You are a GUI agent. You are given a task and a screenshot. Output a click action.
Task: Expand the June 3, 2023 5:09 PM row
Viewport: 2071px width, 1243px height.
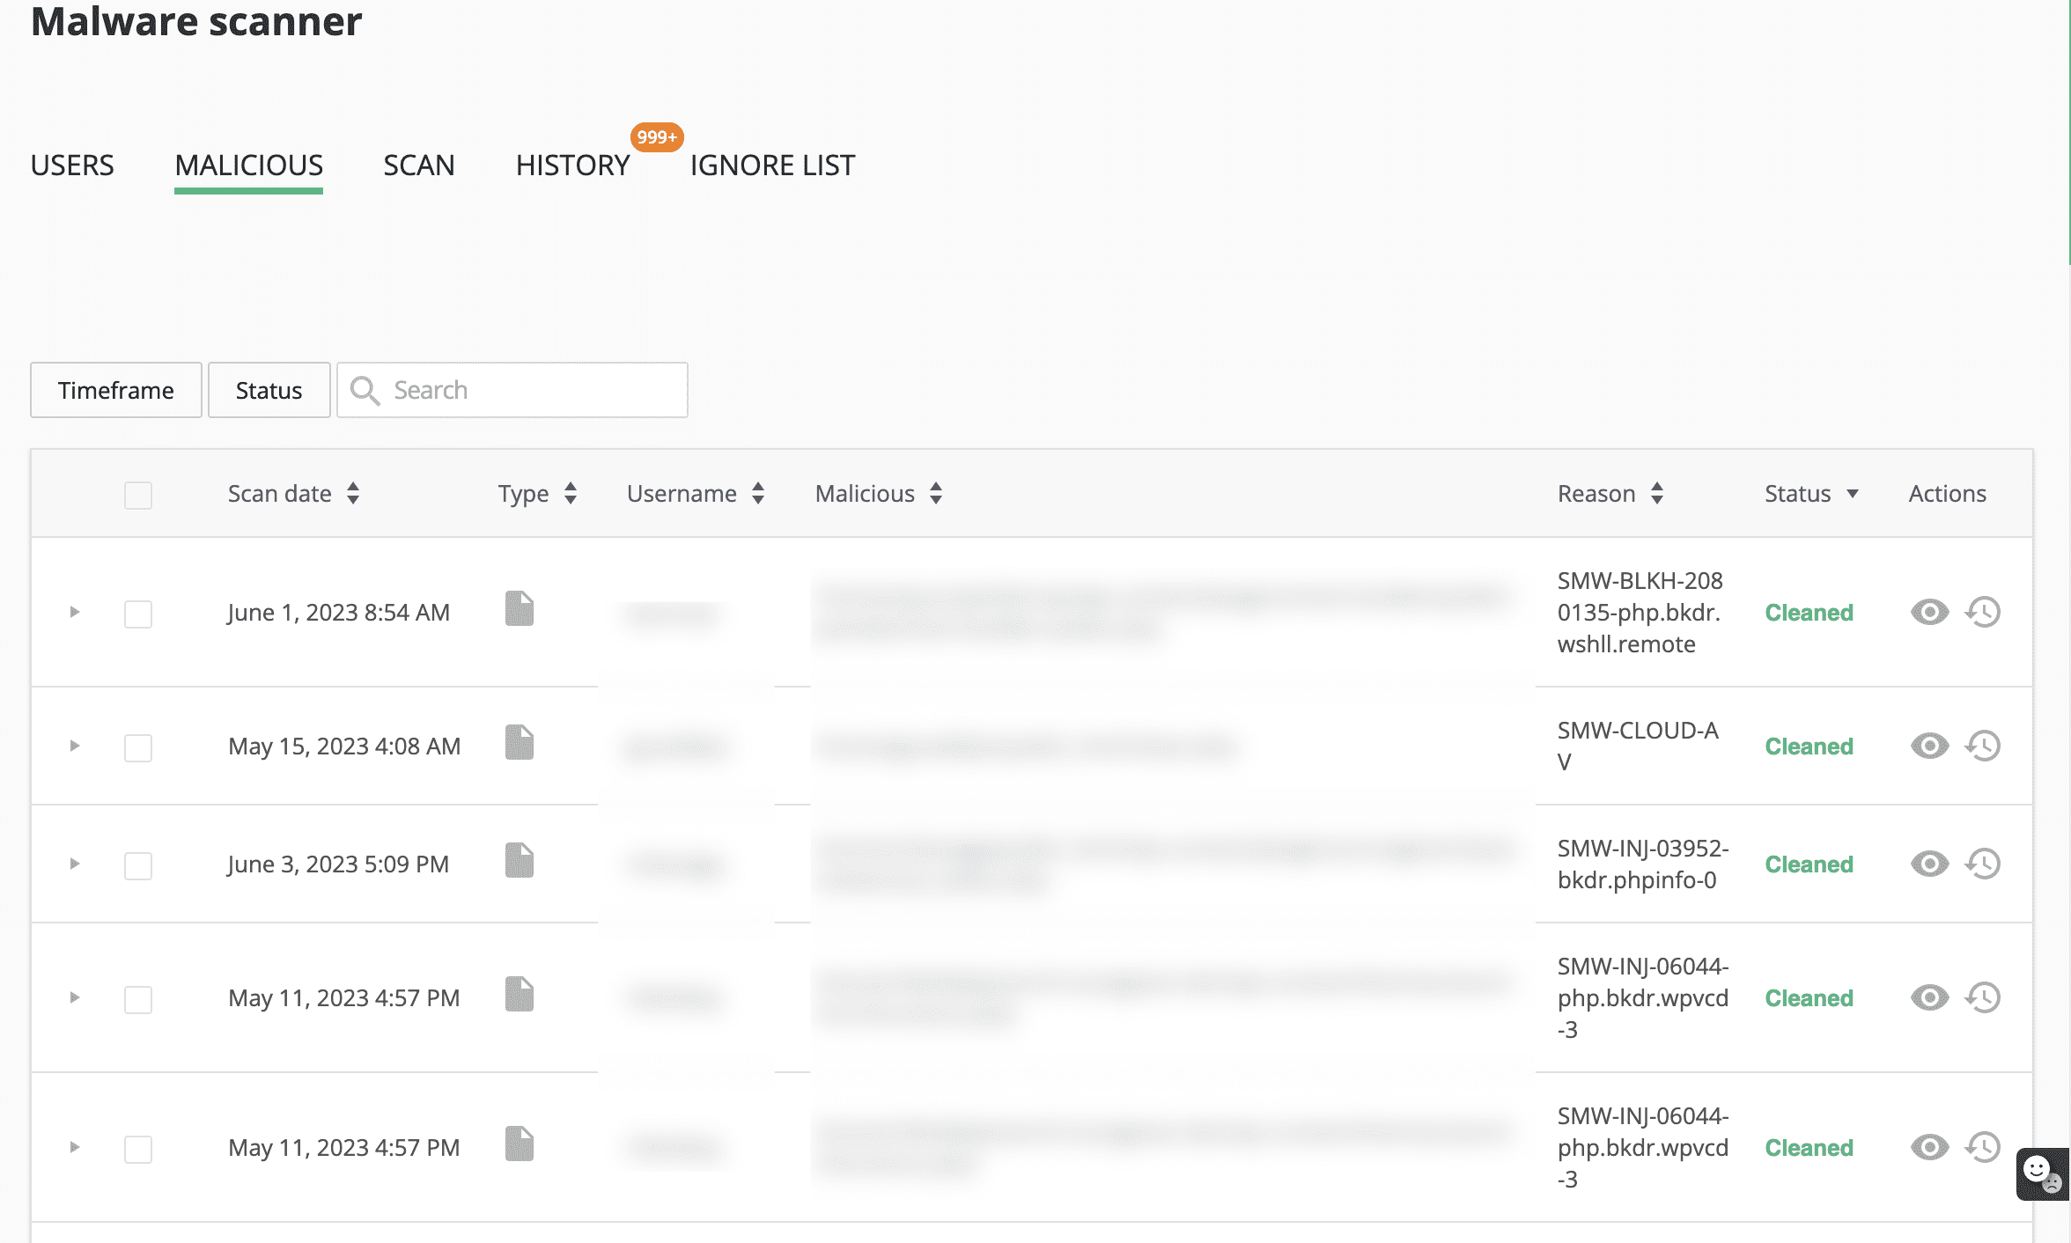coord(75,864)
